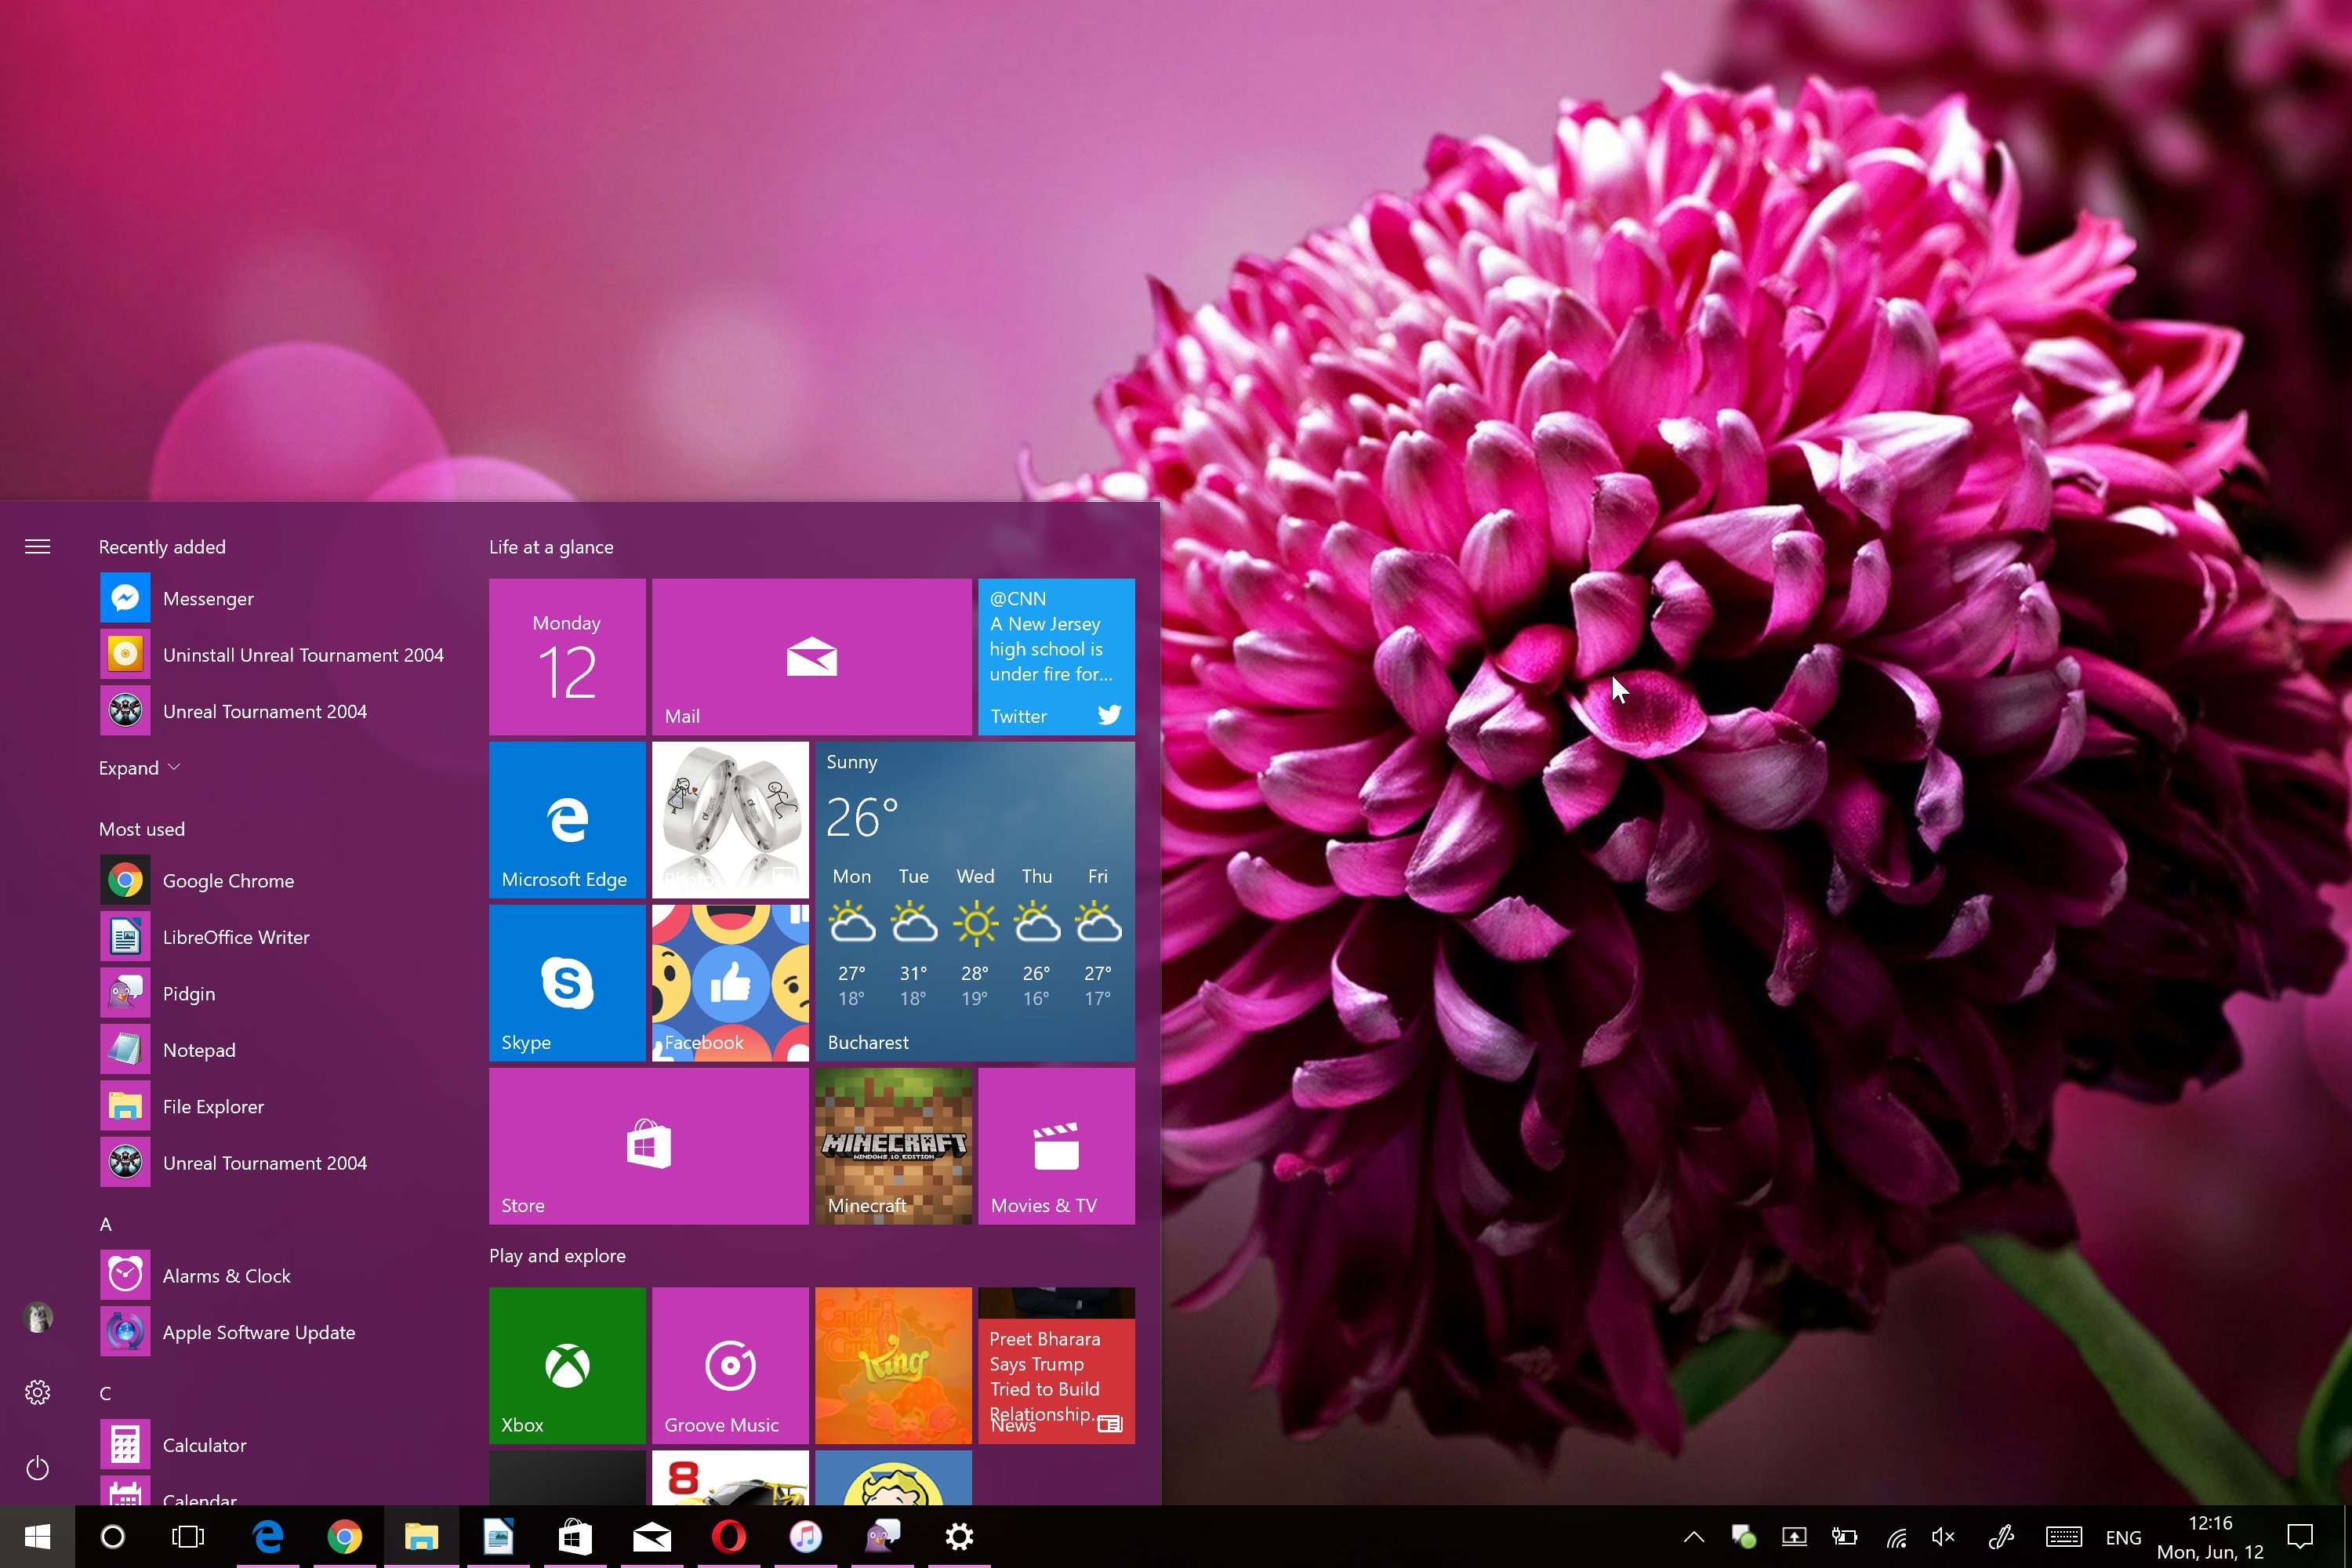Screen dimensions: 2352x1568
Task: Open the Store live tile
Action: coord(647,1145)
